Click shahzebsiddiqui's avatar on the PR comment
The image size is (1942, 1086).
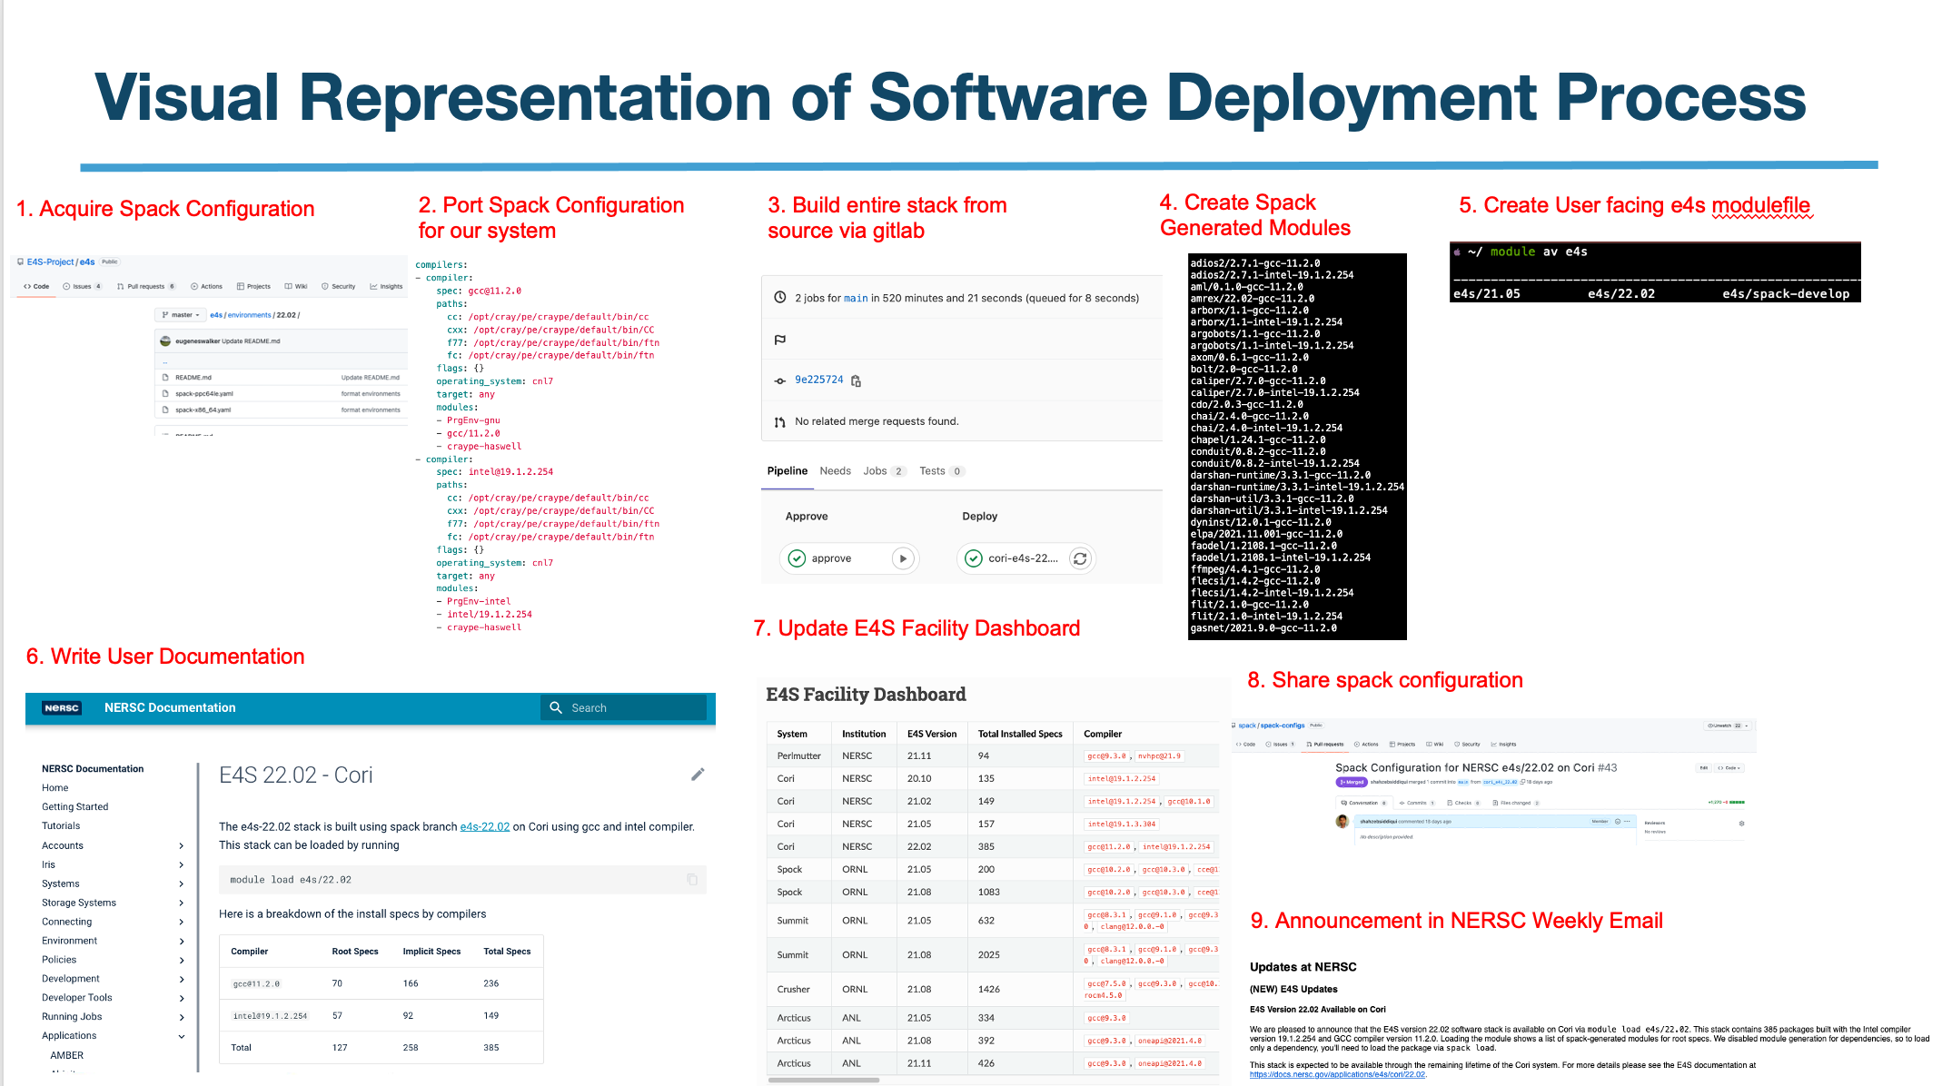tap(1342, 821)
